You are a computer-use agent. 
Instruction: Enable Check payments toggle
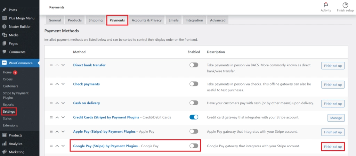tap(194, 84)
